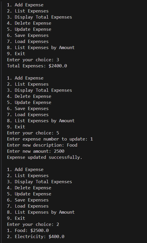Viewport: 147px width, 243px height.
Task: Click 'Enter new description: Food' line
Action: (x=42, y=145)
